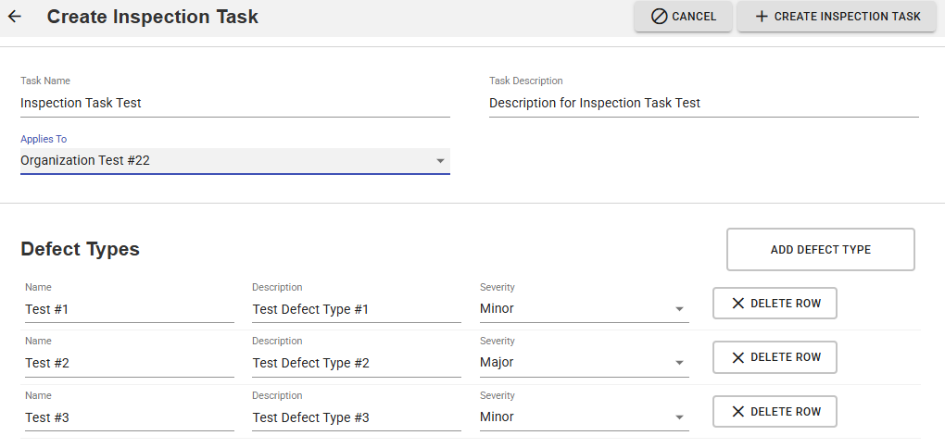Click Create Inspection Task button

pos(837,17)
